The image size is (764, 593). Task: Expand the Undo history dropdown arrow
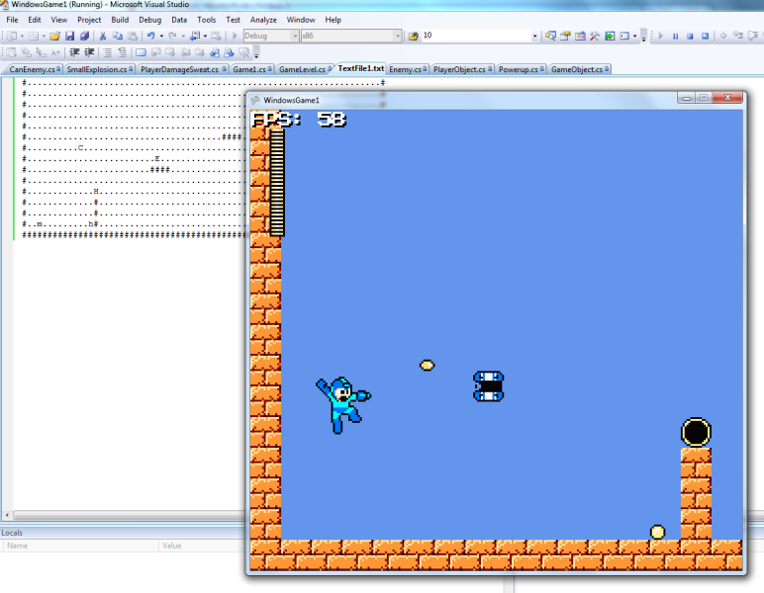click(161, 36)
